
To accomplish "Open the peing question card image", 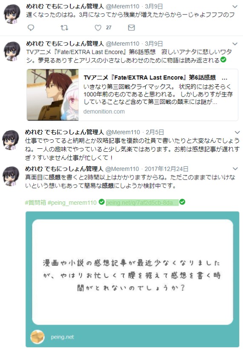I will click(x=132, y=279).
